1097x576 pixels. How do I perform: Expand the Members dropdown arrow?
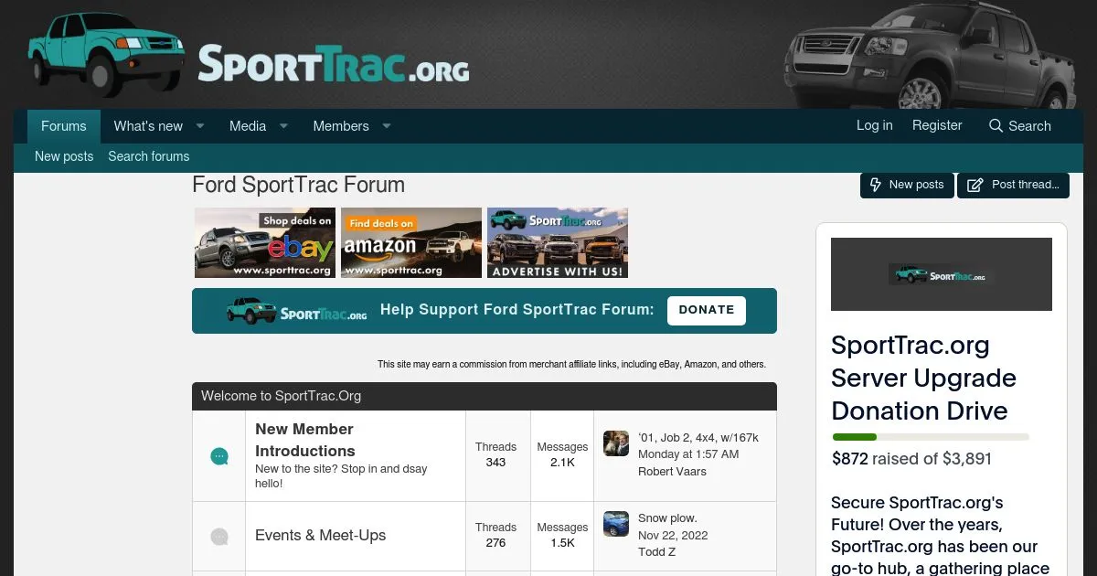386,126
